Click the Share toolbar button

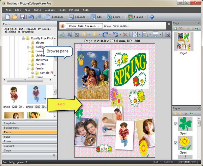coord(114,17)
